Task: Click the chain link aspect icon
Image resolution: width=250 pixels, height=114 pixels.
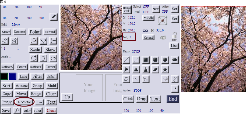Action: point(145,31)
